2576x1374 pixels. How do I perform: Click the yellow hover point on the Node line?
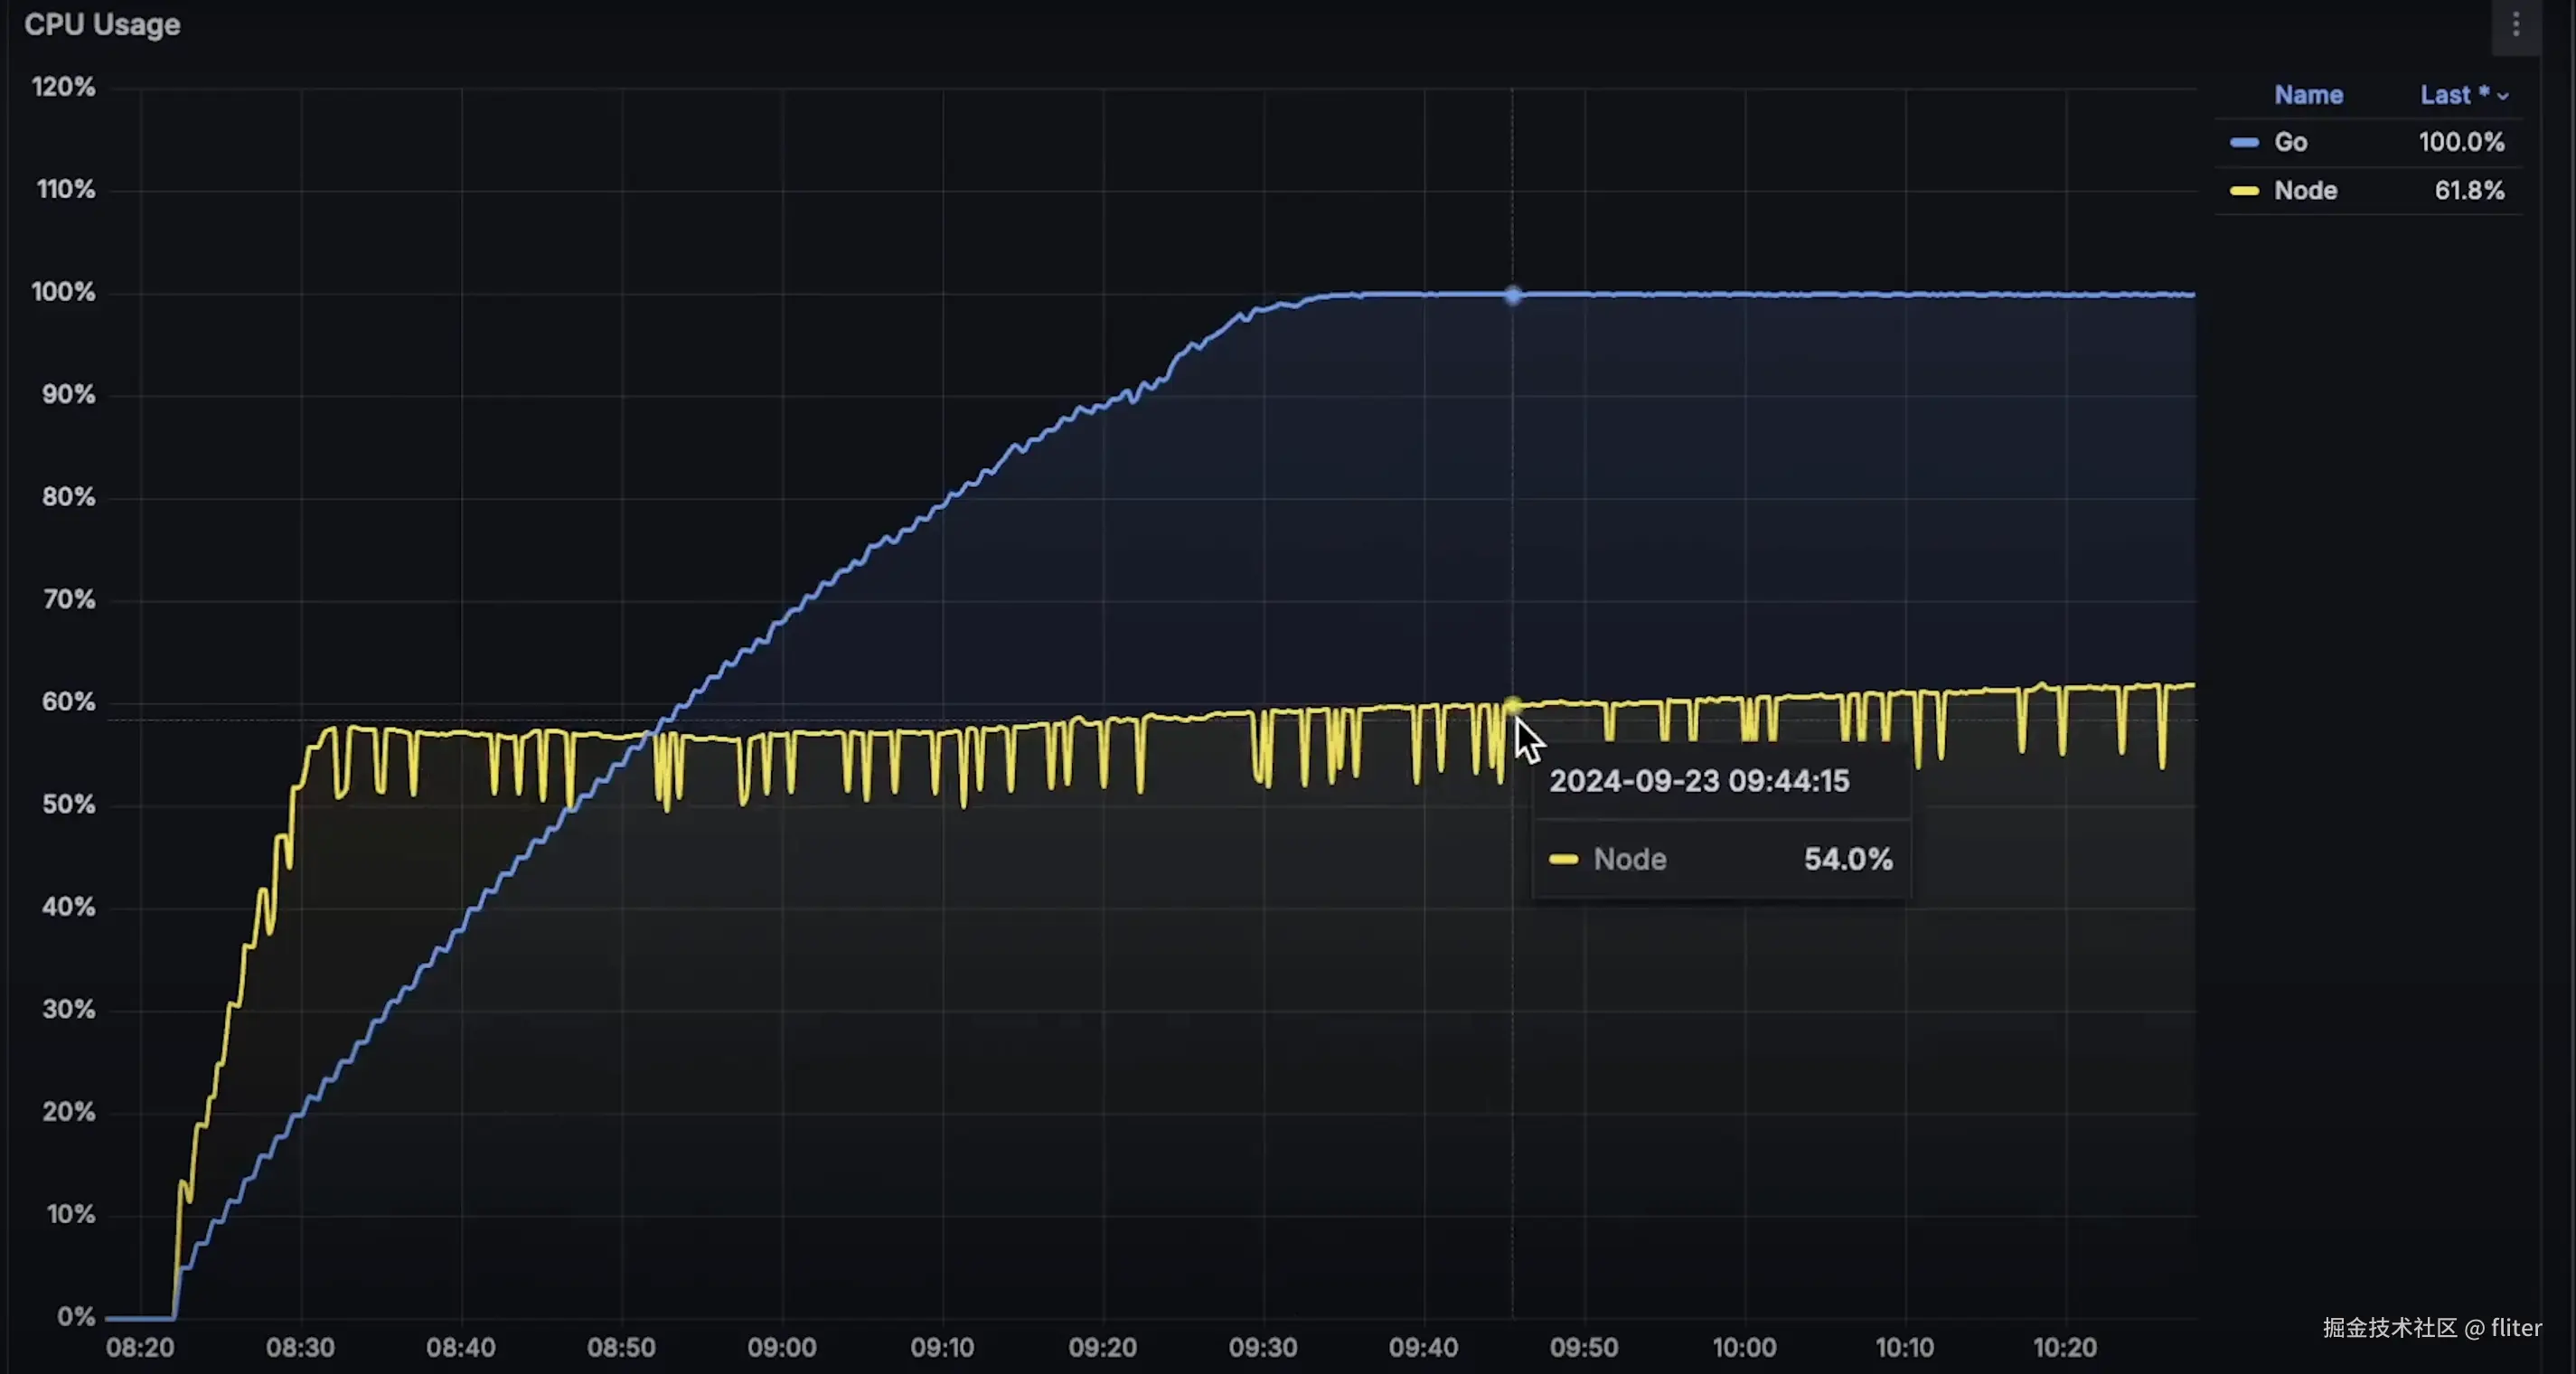click(x=1512, y=706)
